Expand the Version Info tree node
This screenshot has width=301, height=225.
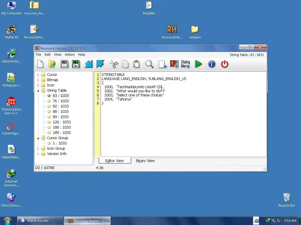[38, 154]
